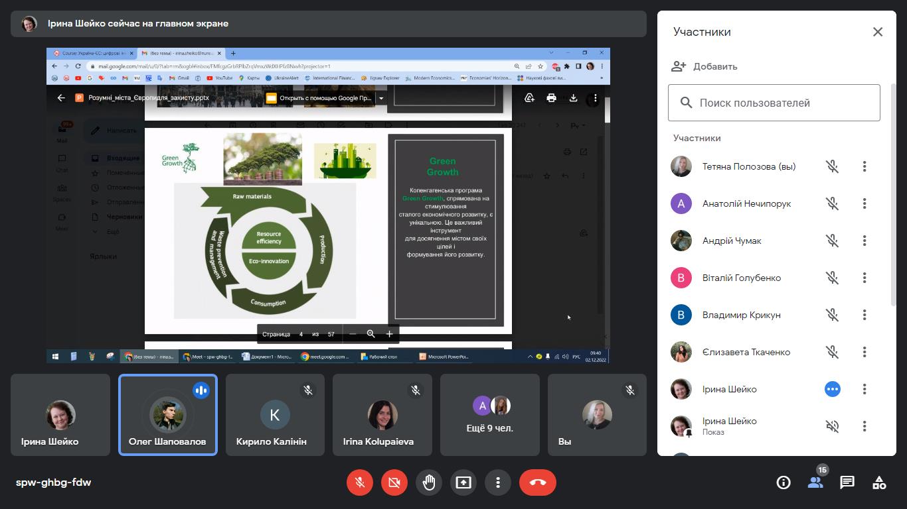Open more options for Віталій Голубенко
The image size is (907, 509).
click(865, 278)
